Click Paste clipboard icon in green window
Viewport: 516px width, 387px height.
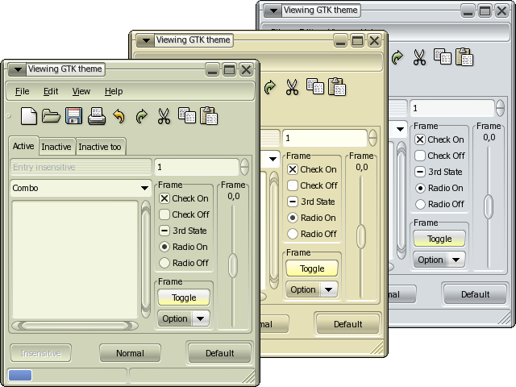point(209,115)
